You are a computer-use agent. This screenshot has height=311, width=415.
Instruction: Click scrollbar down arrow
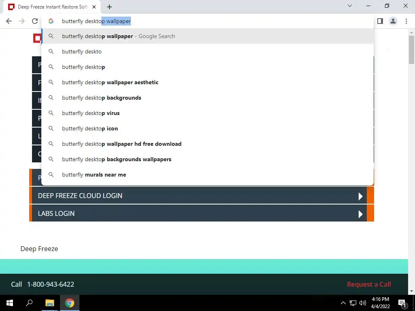pyautogui.click(x=411, y=291)
